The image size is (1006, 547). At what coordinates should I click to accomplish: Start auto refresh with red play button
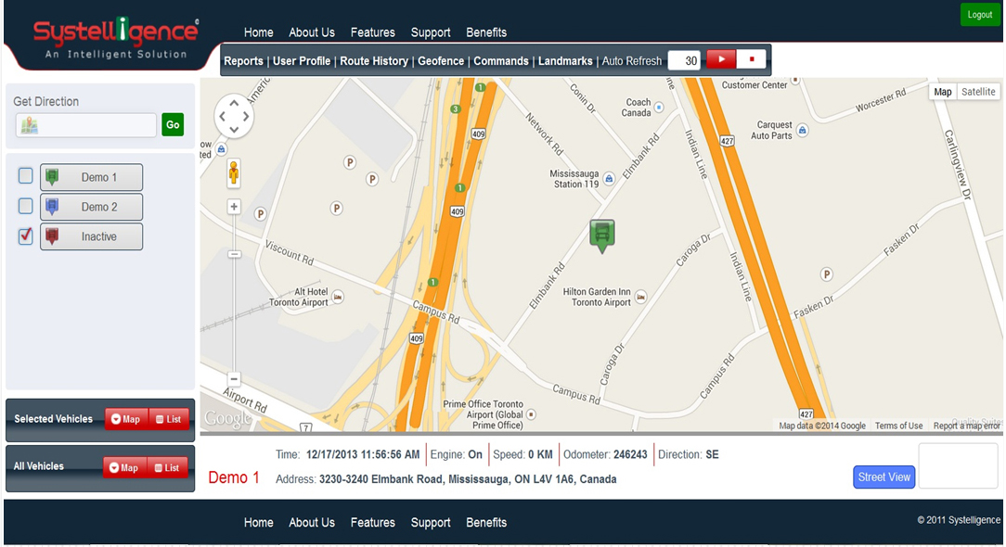(721, 59)
